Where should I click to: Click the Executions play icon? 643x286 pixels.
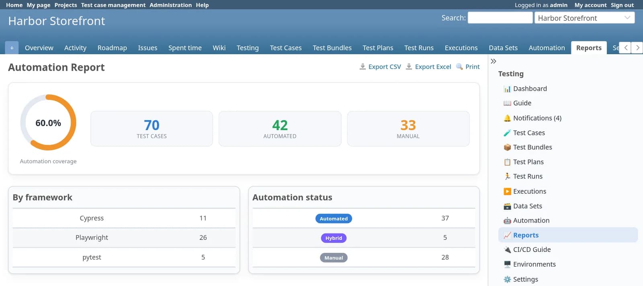pos(507,192)
